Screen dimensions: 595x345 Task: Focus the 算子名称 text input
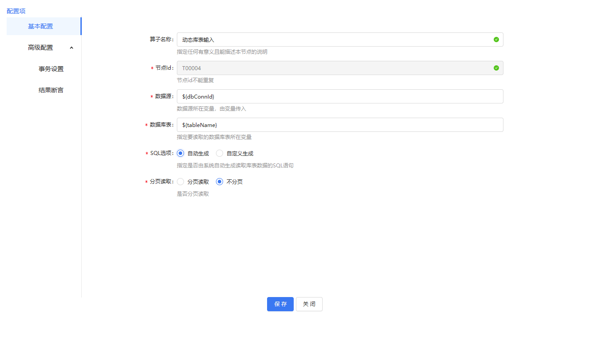tap(333, 40)
